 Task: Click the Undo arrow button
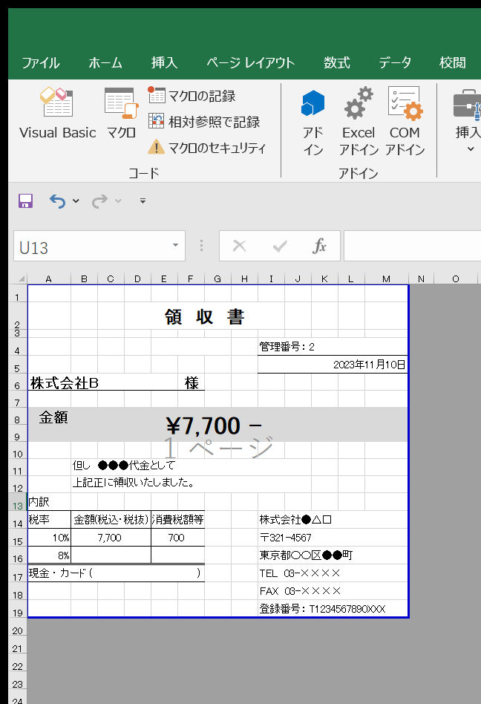[x=58, y=201]
